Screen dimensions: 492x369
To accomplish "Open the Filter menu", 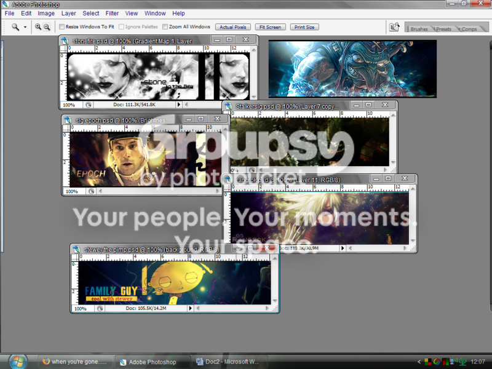I will click(112, 14).
